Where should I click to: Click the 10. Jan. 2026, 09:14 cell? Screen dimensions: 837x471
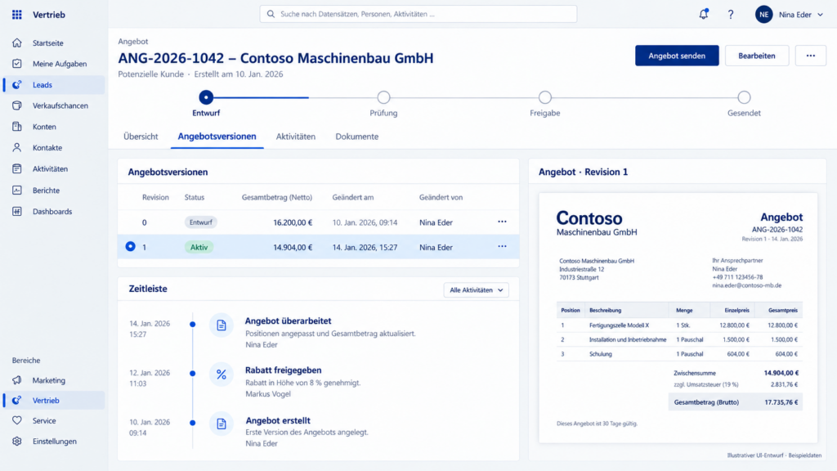365,222
